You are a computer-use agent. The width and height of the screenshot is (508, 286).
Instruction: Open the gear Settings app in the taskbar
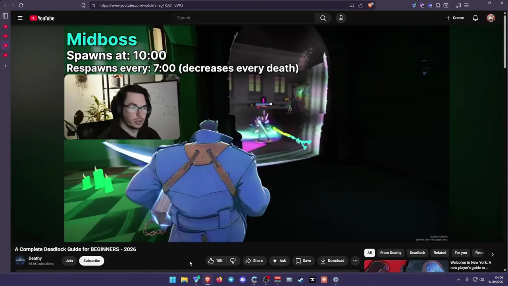pos(336,280)
